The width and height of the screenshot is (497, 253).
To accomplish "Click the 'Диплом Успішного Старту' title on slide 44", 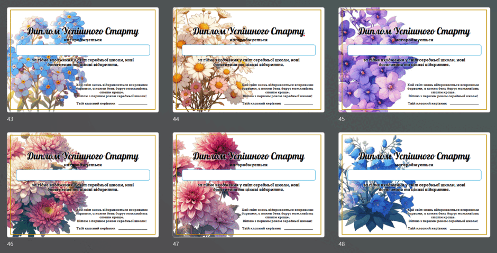I will tap(248, 32).
